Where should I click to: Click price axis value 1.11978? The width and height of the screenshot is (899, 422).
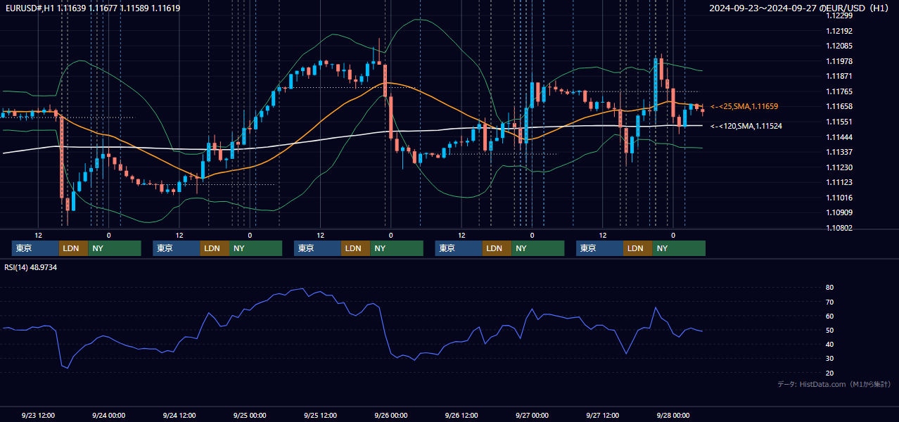(x=839, y=61)
